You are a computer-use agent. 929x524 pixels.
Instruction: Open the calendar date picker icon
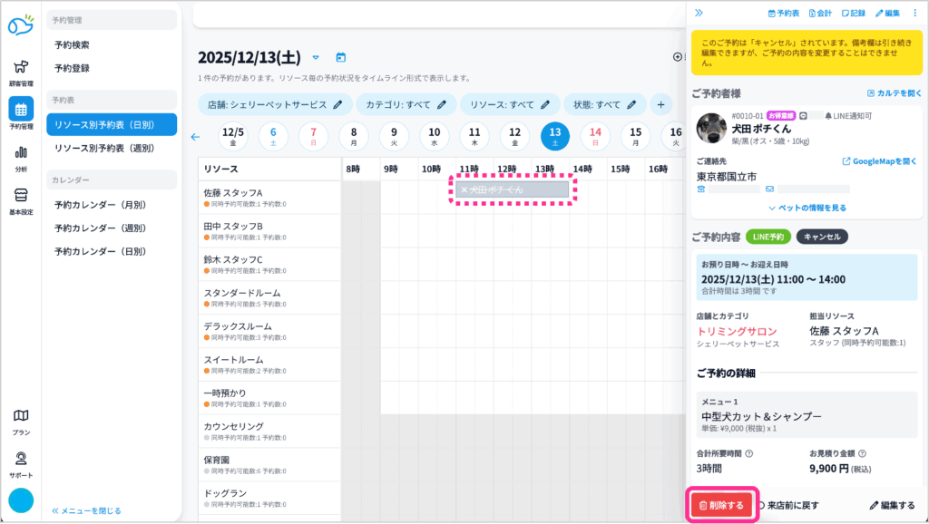tap(341, 57)
